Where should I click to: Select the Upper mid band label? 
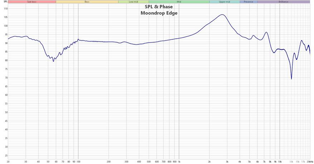(x=224, y=2)
